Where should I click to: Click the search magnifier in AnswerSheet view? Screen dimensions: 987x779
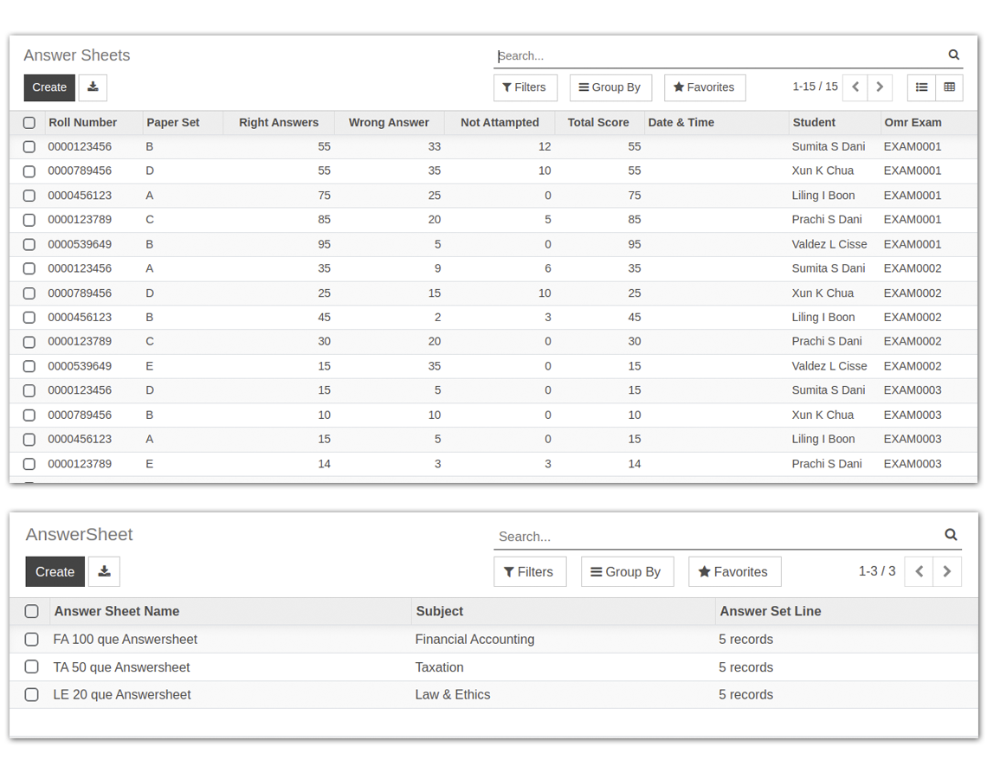point(951,535)
